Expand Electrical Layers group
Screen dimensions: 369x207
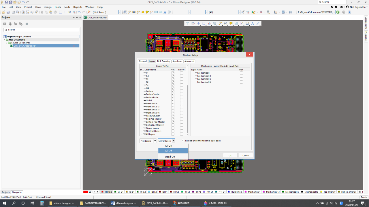(x=141, y=131)
